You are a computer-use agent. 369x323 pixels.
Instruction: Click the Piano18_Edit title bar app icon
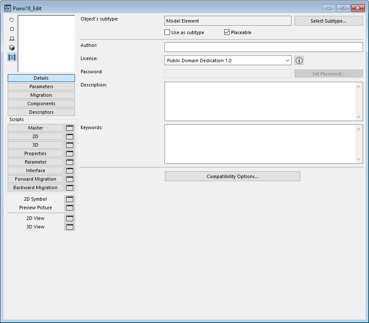click(x=8, y=8)
